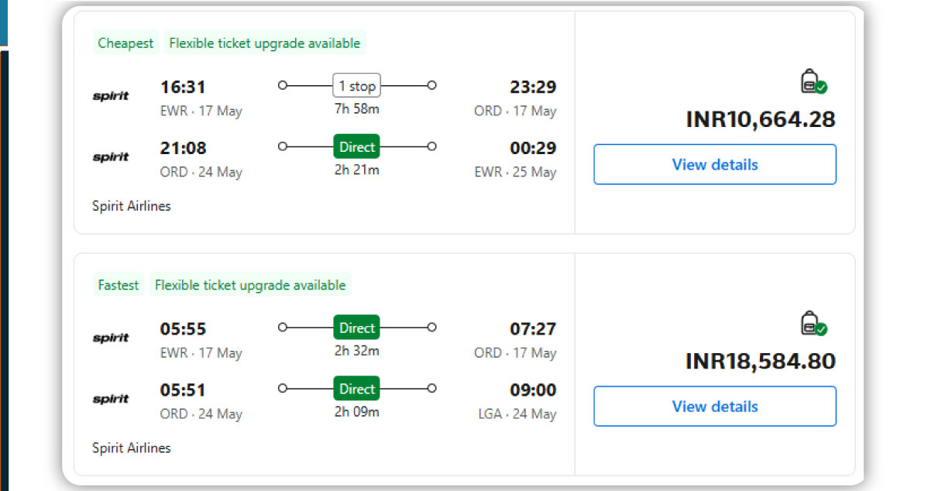Image resolution: width=931 pixels, height=491 pixels.
Task: Select the Fastest filter tag
Action: (x=118, y=285)
